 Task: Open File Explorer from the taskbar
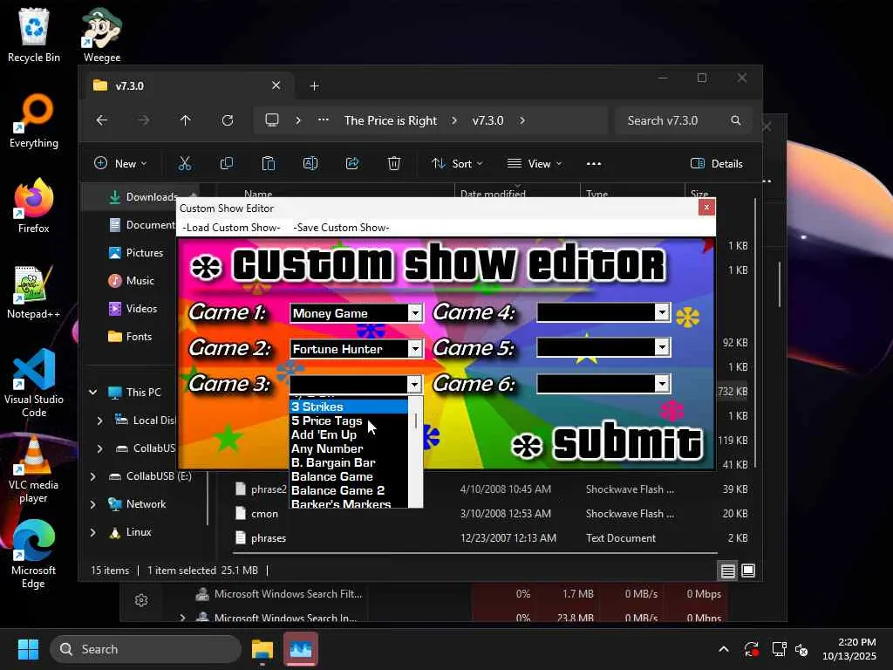(262, 649)
